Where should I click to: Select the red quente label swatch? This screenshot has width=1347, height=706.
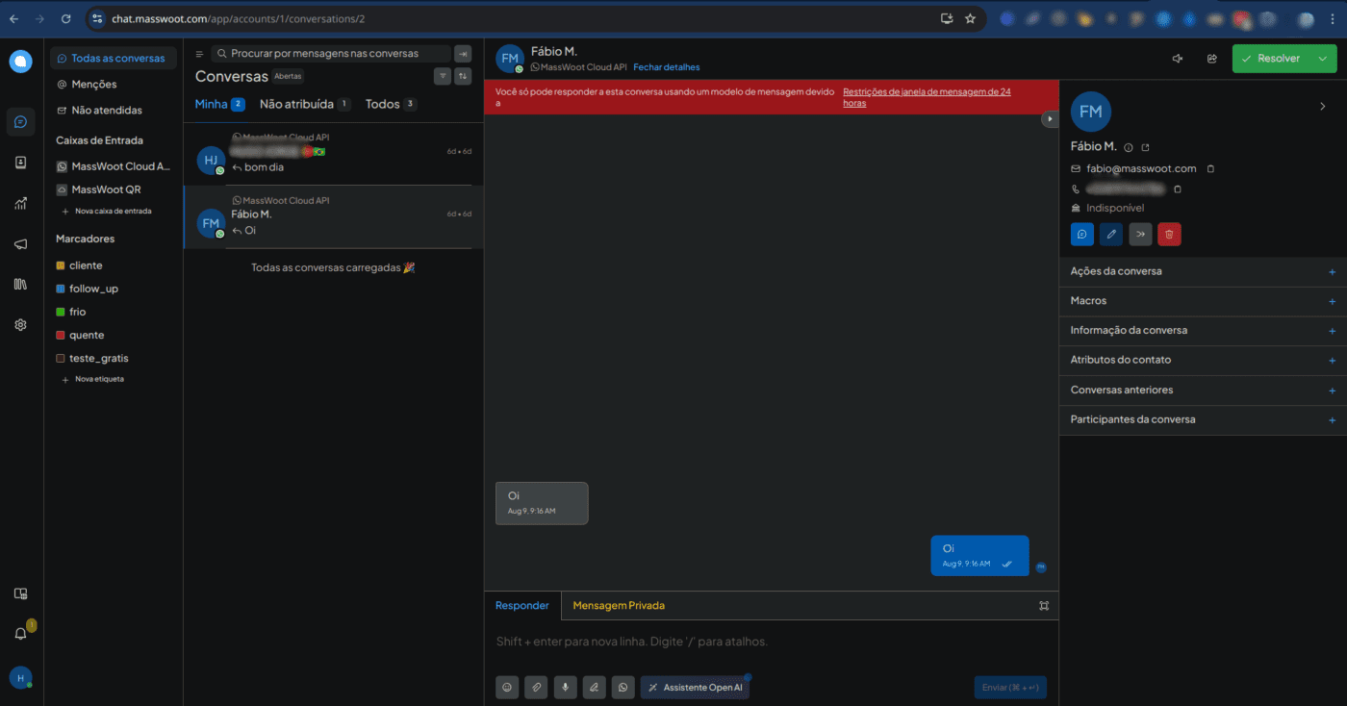click(61, 336)
